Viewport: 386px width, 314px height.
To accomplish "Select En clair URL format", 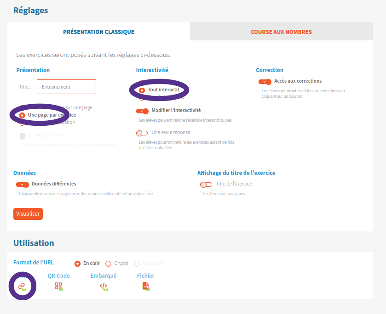I will click(x=77, y=264).
